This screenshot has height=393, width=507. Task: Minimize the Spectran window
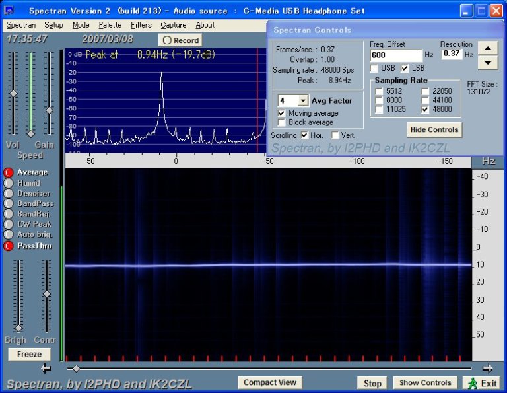click(x=466, y=11)
